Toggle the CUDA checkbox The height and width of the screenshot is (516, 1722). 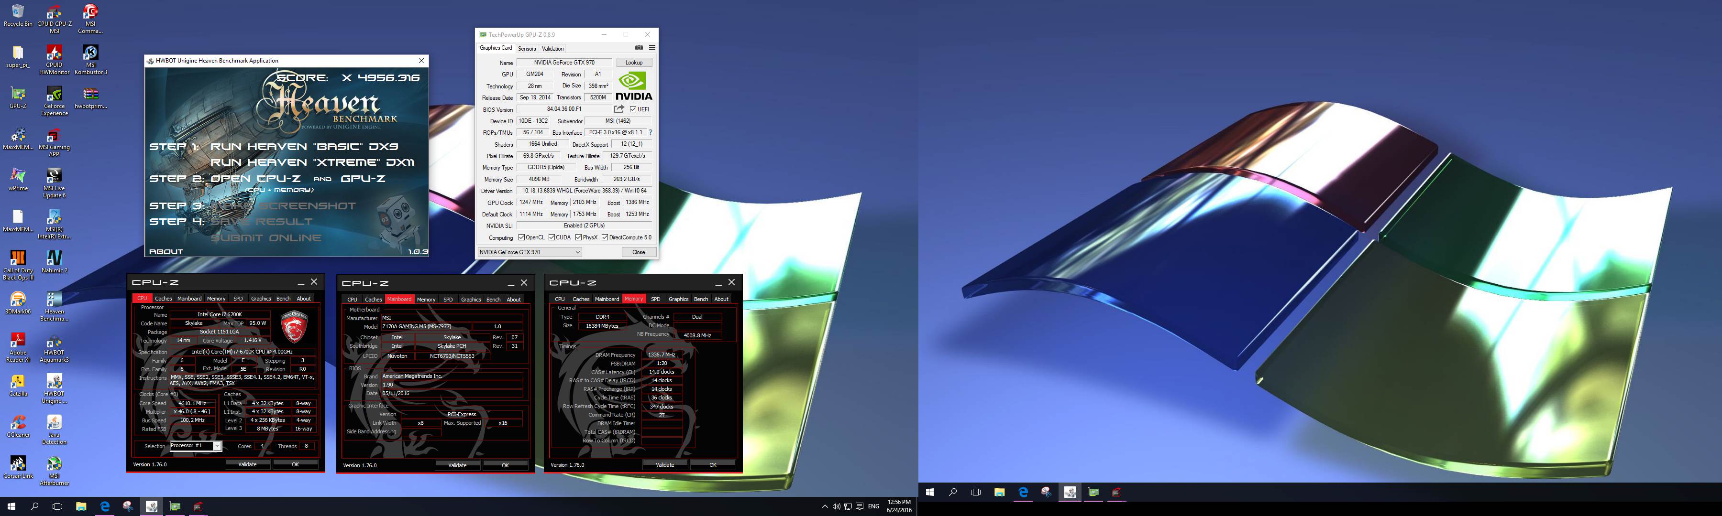[x=552, y=237]
